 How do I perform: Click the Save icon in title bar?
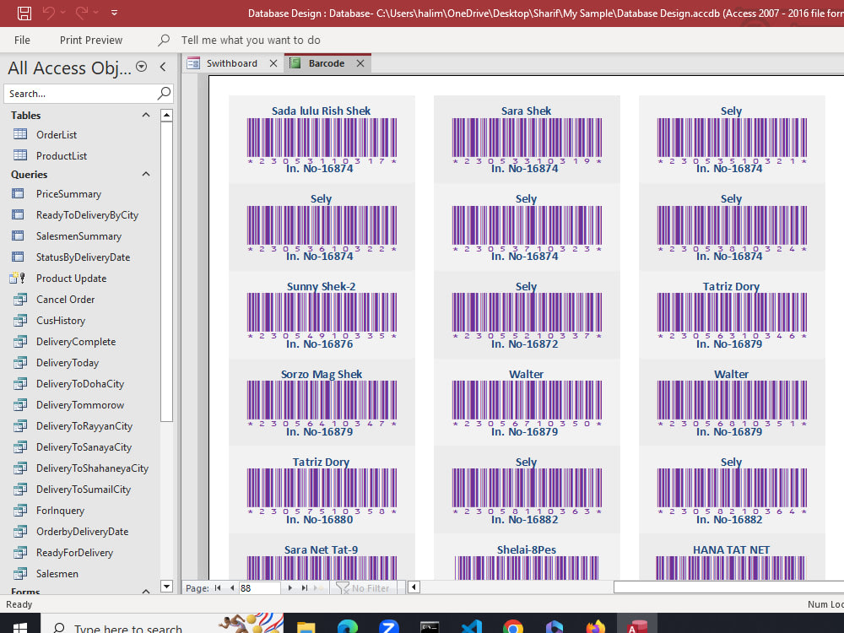[x=24, y=13]
